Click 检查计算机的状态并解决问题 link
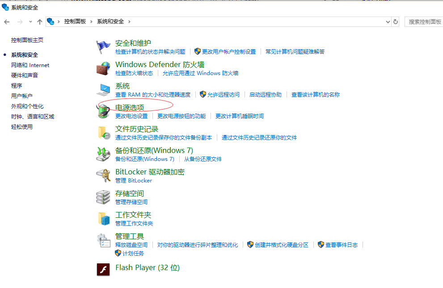The image size is (443, 288). [x=150, y=52]
